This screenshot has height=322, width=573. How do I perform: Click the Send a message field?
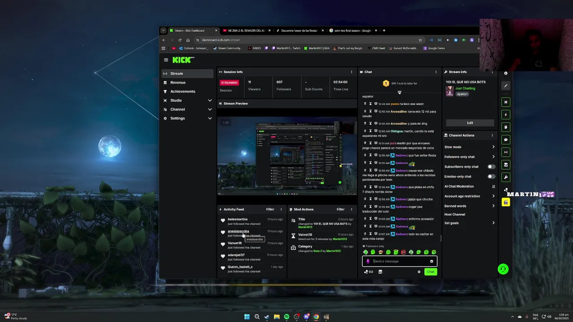(400, 261)
